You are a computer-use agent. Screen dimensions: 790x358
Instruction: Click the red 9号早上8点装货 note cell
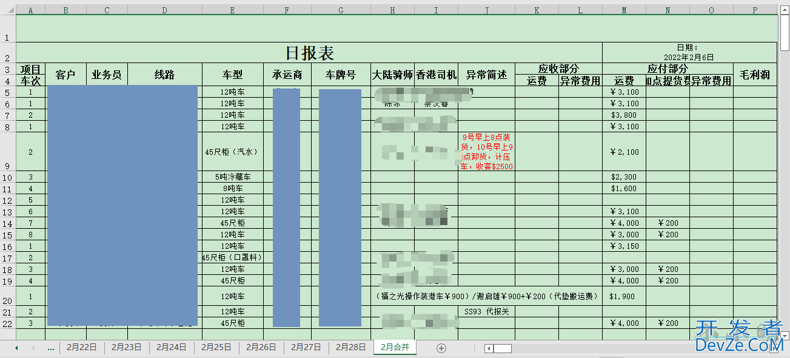pyautogui.click(x=487, y=152)
